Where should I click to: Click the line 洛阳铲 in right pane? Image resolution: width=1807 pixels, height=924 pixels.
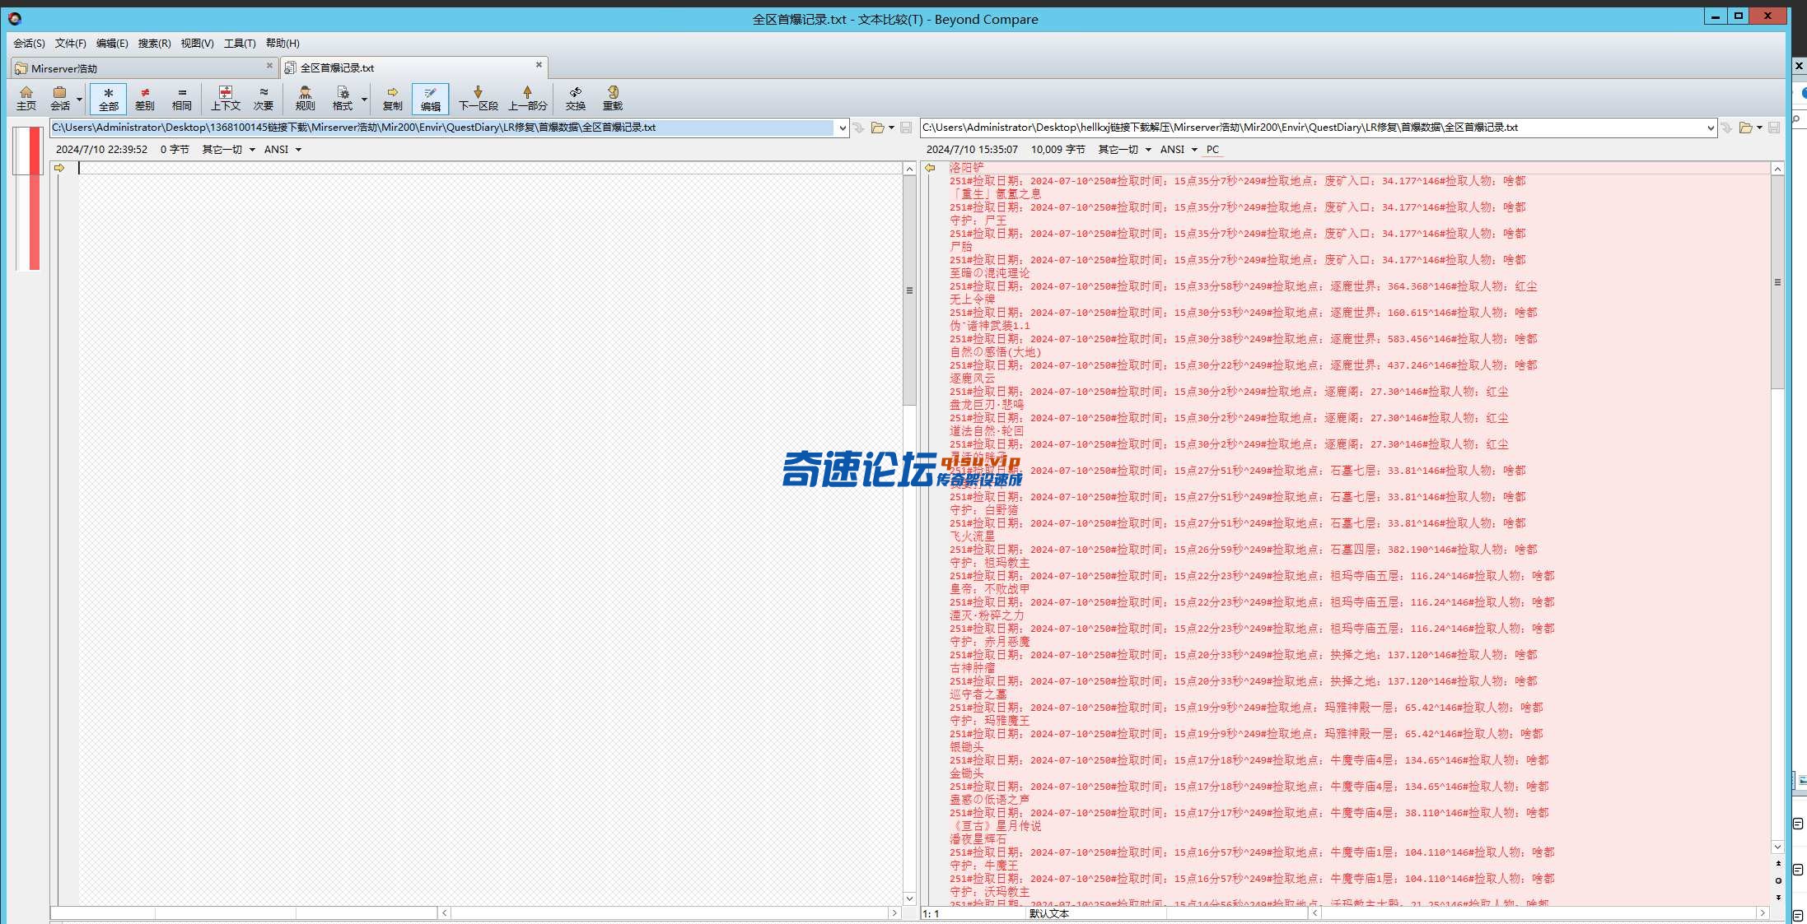click(x=966, y=167)
